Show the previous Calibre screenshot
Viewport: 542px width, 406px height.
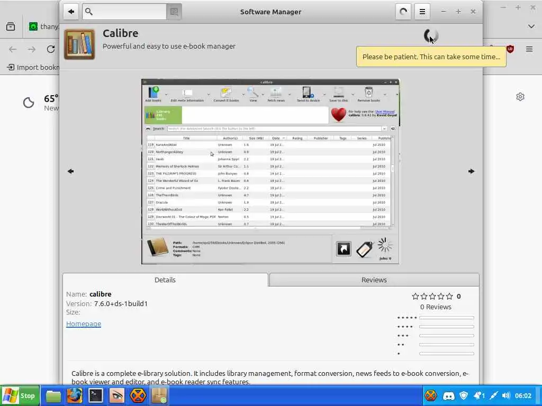[70, 171]
